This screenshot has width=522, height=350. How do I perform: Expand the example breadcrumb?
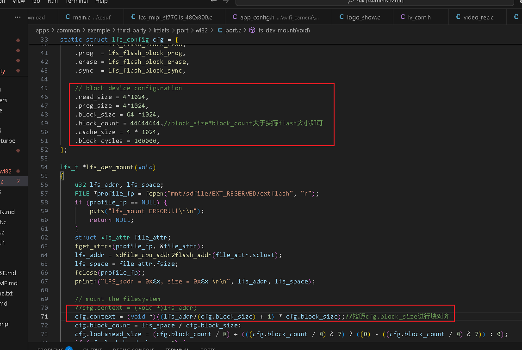99,30
